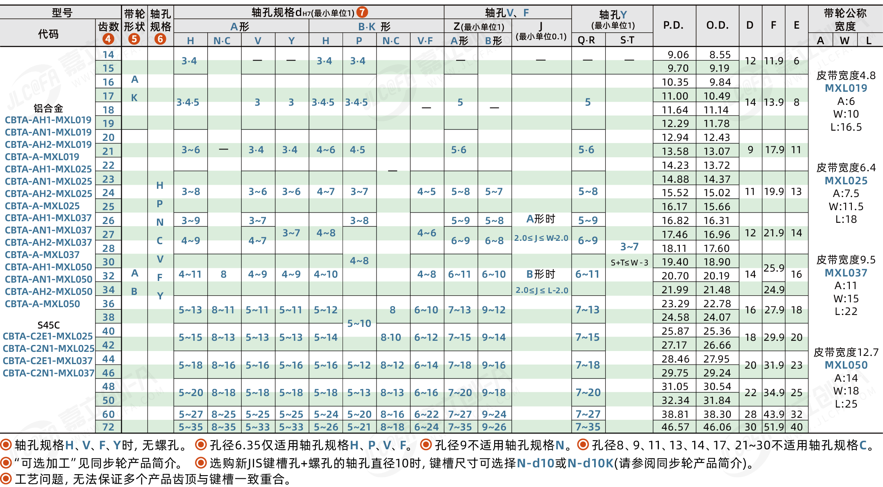Image resolution: width=883 pixels, height=487 pixels.
Task: Click the P.D. value 46.57
Action: [x=675, y=427]
